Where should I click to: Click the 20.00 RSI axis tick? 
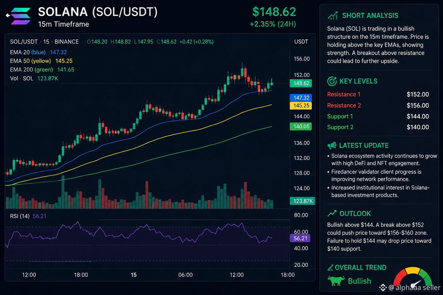click(x=301, y=265)
